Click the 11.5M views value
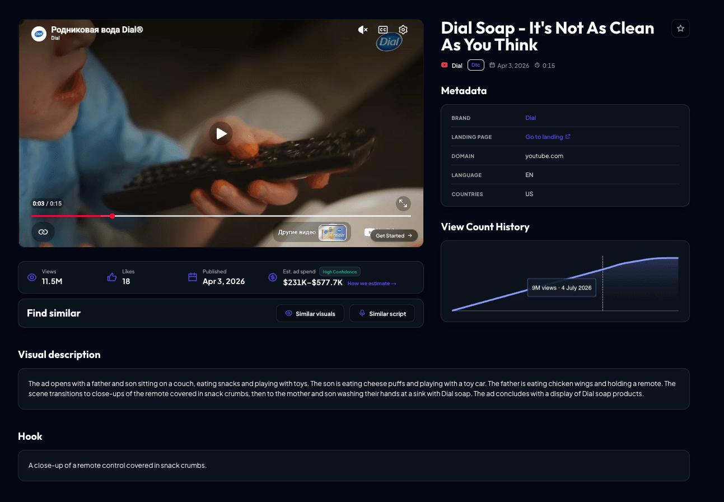 [x=52, y=281]
